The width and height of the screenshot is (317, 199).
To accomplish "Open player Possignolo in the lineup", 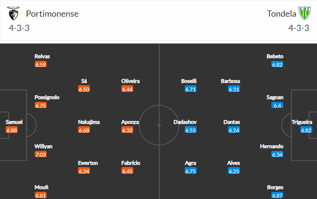I will click(47, 97).
